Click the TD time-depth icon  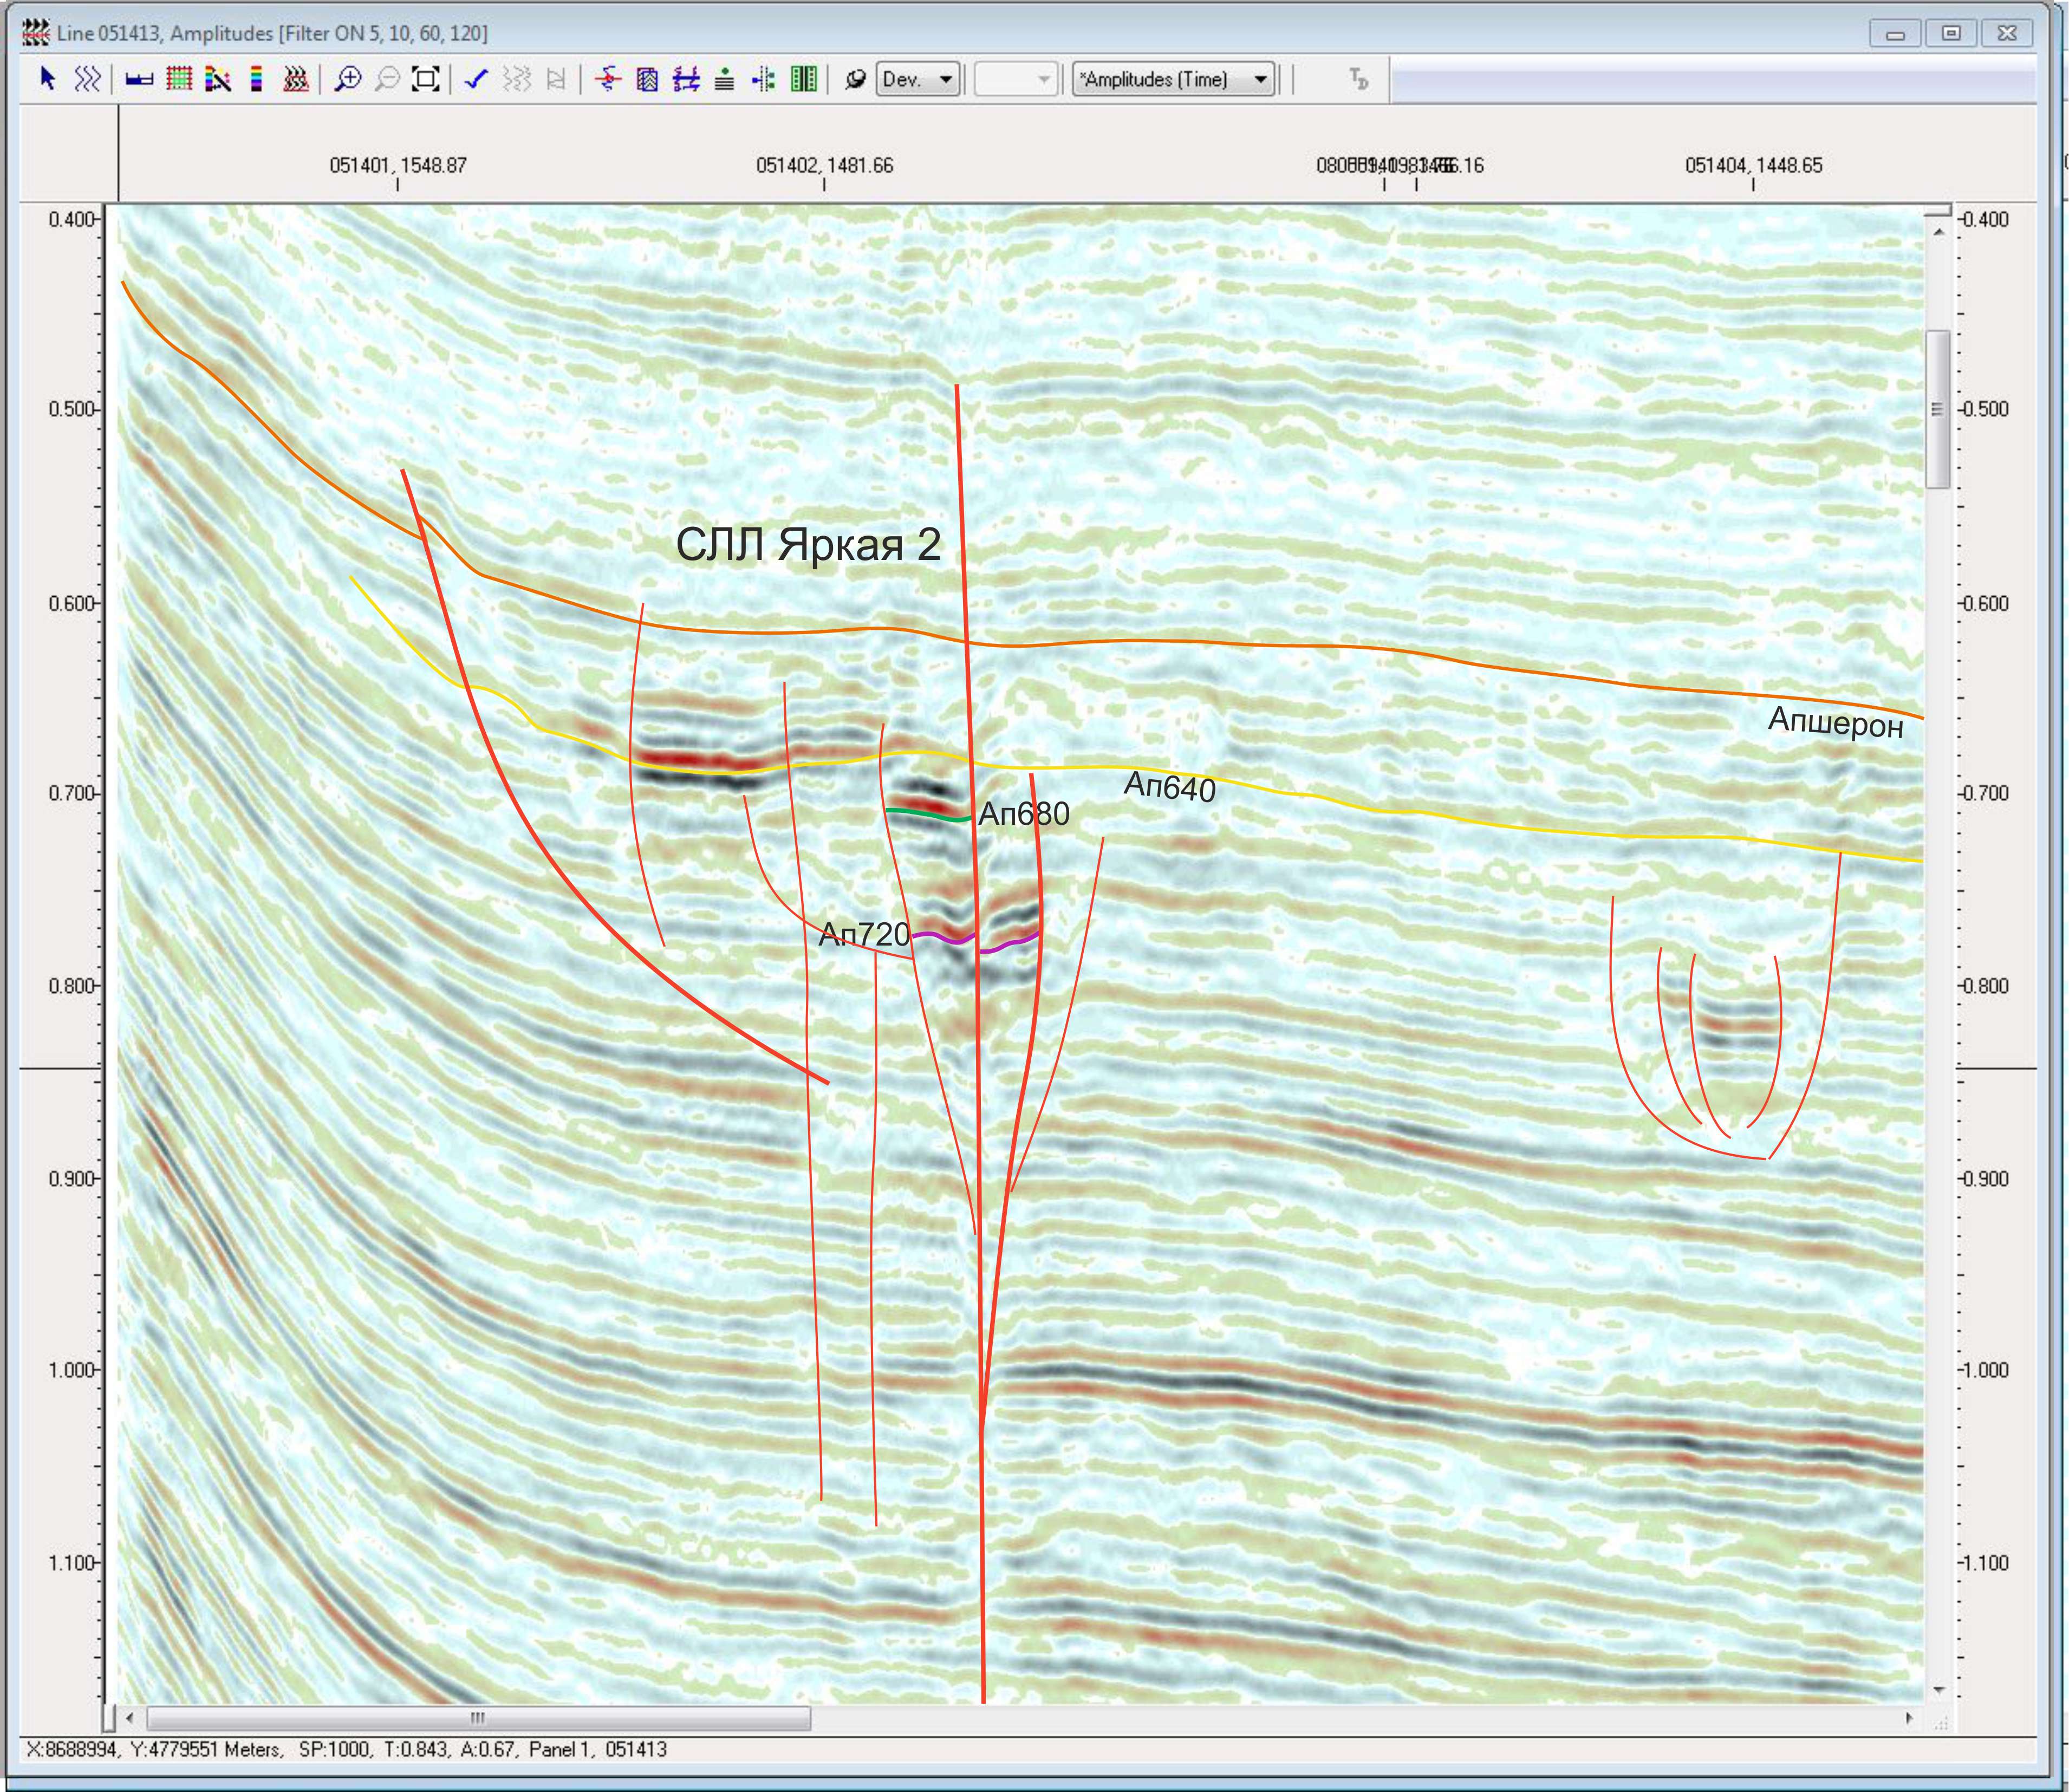click(x=1358, y=79)
